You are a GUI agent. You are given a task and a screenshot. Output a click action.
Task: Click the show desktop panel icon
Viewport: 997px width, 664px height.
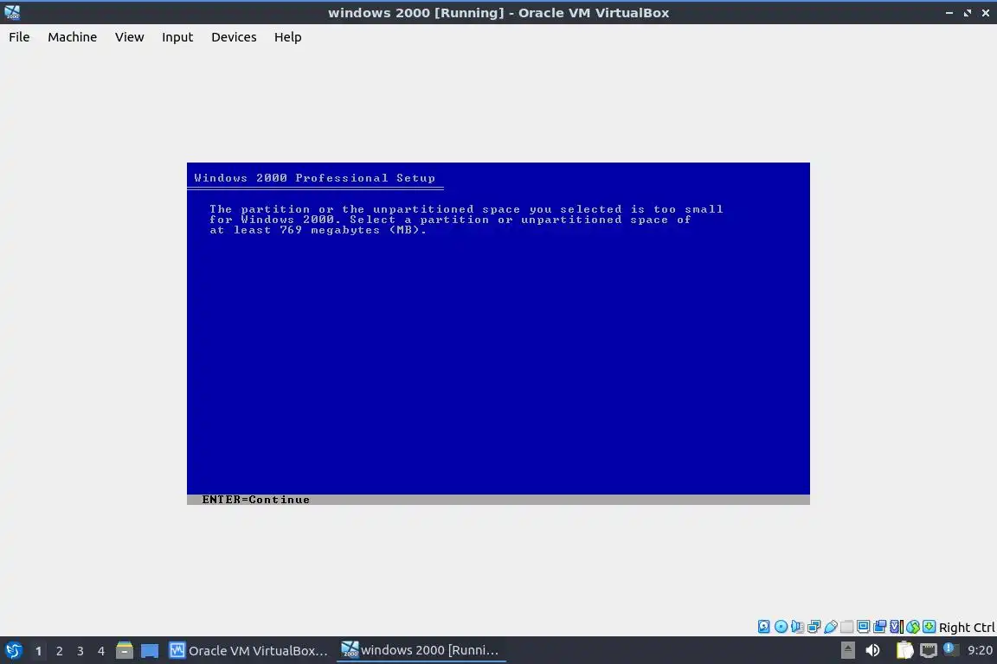pos(150,651)
